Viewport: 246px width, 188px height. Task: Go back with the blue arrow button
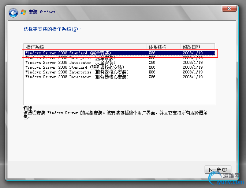click(13, 13)
